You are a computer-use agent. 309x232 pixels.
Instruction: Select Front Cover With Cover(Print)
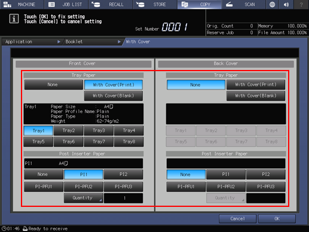tap(114, 85)
